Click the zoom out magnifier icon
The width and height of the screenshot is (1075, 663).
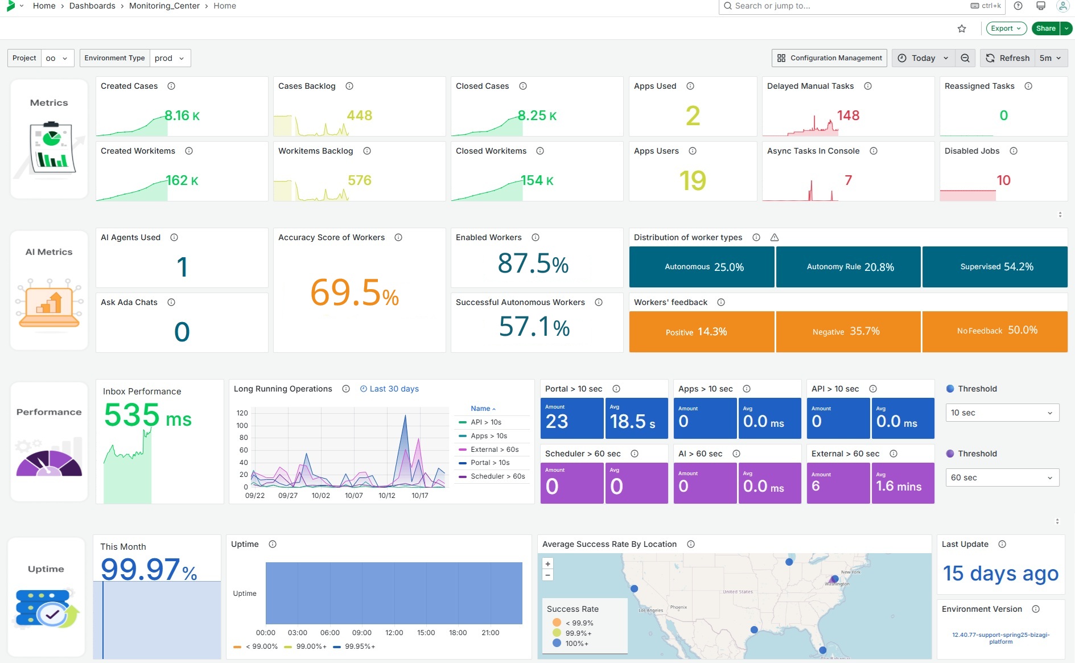click(965, 57)
